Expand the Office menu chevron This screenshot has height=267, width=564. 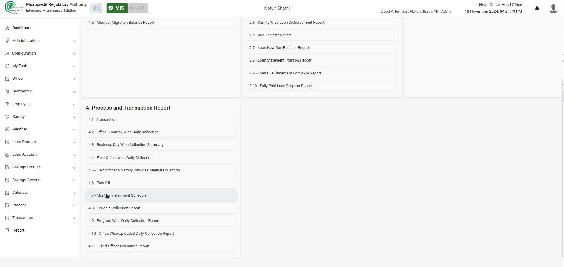(74, 79)
